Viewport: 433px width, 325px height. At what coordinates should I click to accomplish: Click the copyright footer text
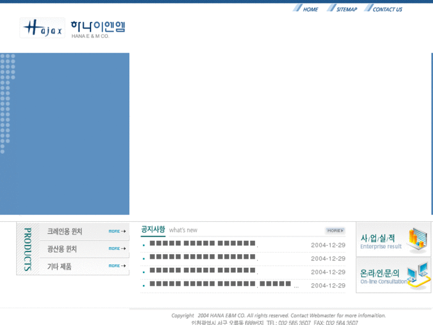(278, 315)
